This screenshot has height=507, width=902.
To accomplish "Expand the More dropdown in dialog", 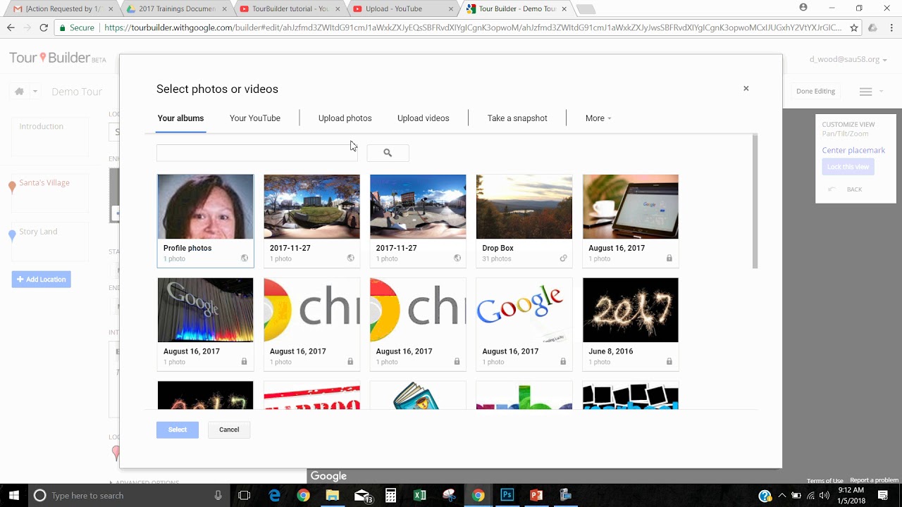I will tap(598, 118).
